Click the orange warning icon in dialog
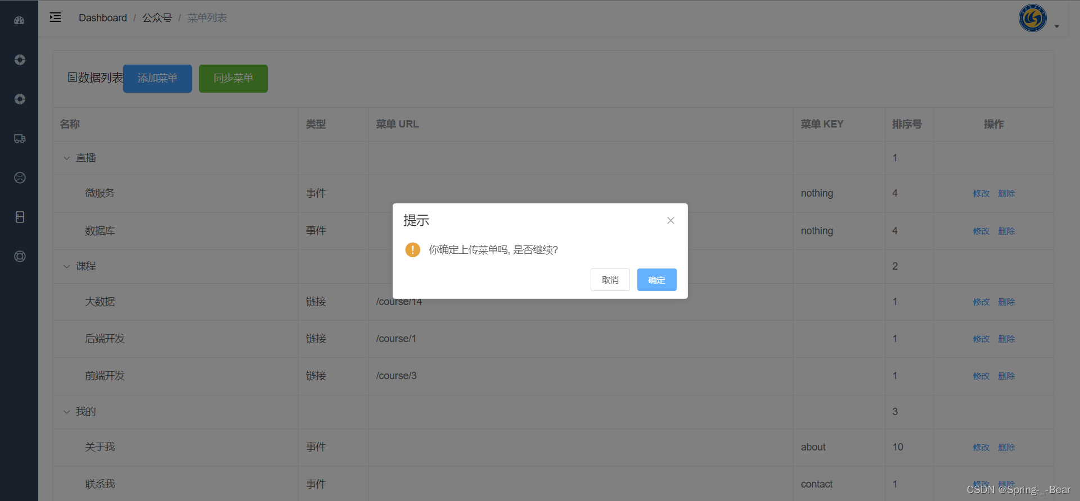Viewport: 1080px width, 501px height. pyautogui.click(x=412, y=249)
